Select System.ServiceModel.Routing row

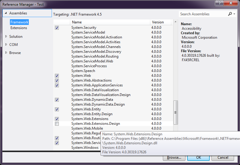point(113,56)
